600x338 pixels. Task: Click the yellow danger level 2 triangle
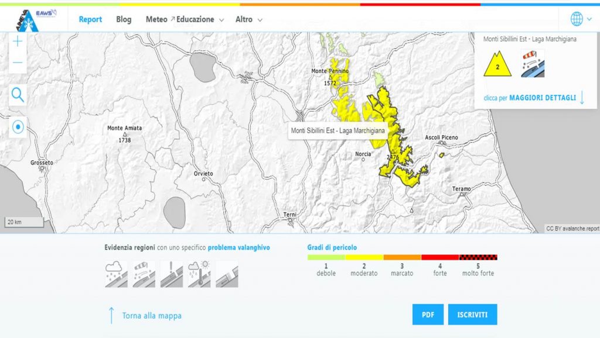click(x=497, y=64)
